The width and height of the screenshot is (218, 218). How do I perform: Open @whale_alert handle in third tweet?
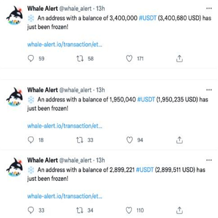[x=75, y=160]
